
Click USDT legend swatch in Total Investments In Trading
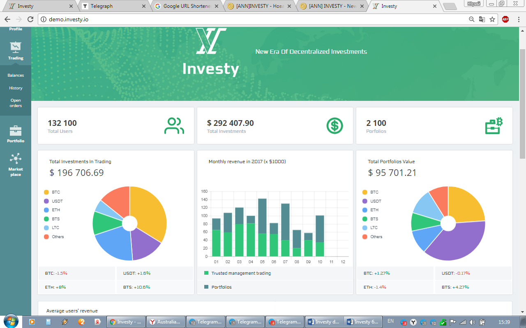click(46, 201)
